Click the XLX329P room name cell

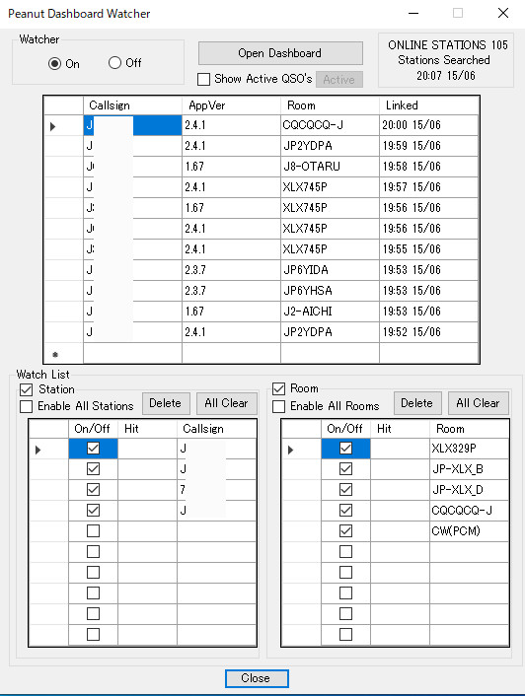click(x=469, y=449)
